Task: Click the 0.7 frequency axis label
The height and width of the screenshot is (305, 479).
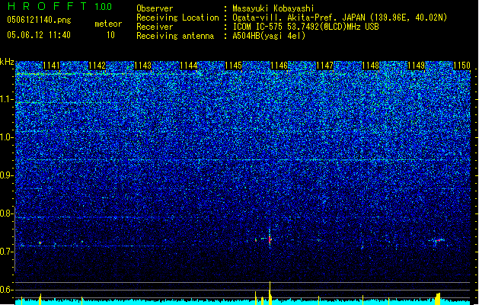Action: click(7, 252)
